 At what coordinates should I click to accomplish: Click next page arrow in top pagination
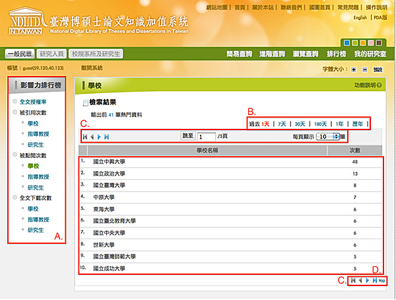click(x=99, y=137)
